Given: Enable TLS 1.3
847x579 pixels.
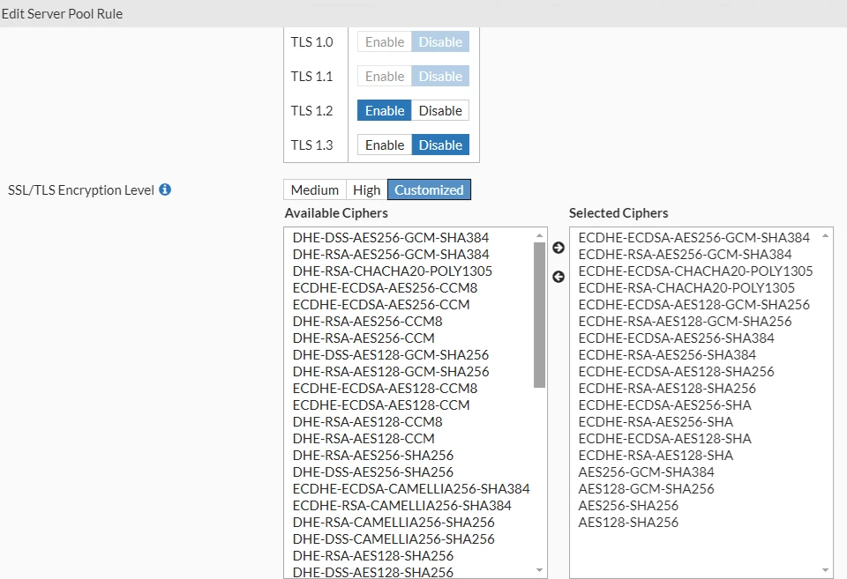Looking at the screenshot, I should [x=385, y=145].
